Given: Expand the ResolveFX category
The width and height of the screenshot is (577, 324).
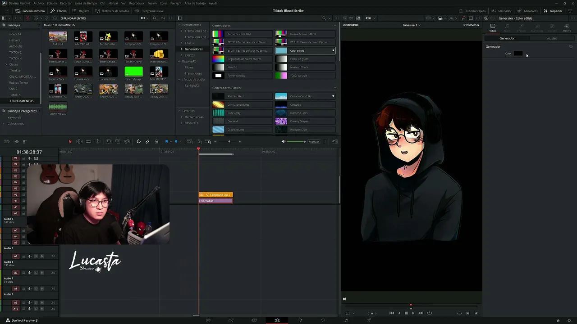Looking at the screenshot, I should pyautogui.click(x=179, y=61).
